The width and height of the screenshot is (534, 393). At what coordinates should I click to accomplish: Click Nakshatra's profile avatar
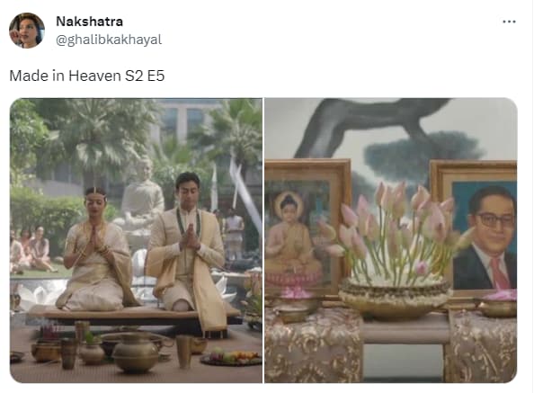tap(27, 31)
